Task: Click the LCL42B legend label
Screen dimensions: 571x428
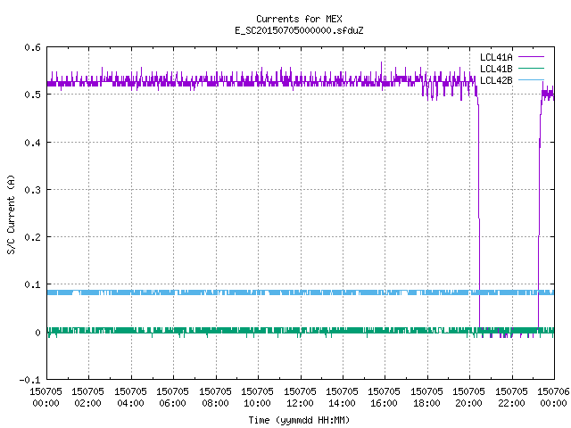Action: 496,80
